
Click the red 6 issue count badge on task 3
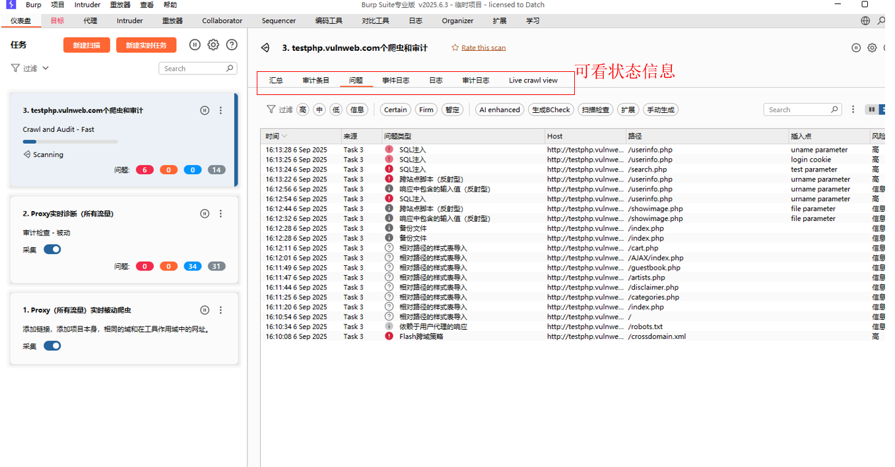pyautogui.click(x=145, y=170)
